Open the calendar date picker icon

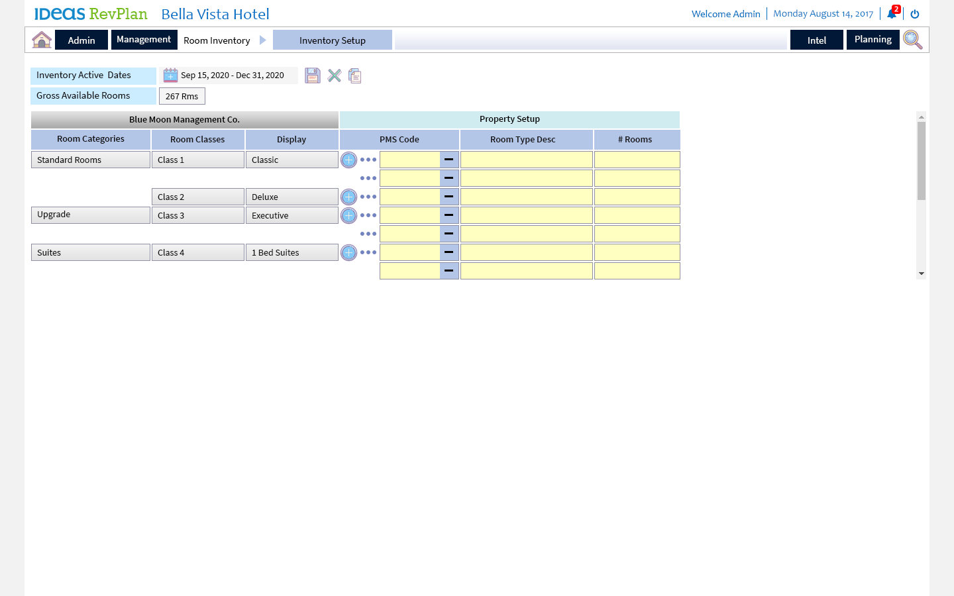[170, 75]
